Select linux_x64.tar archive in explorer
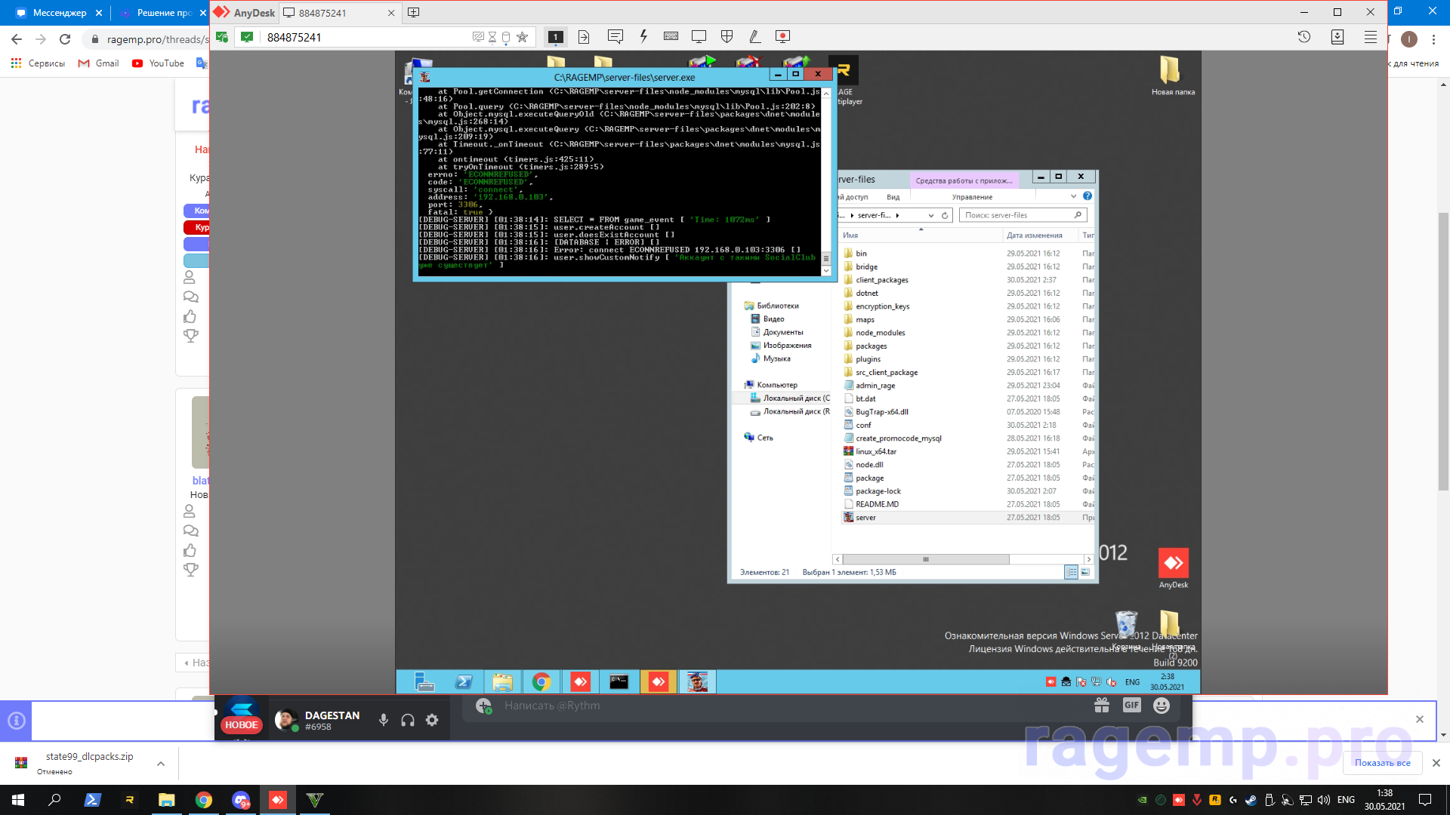This screenshot has width=1450, height=815. tap(875, 452)
